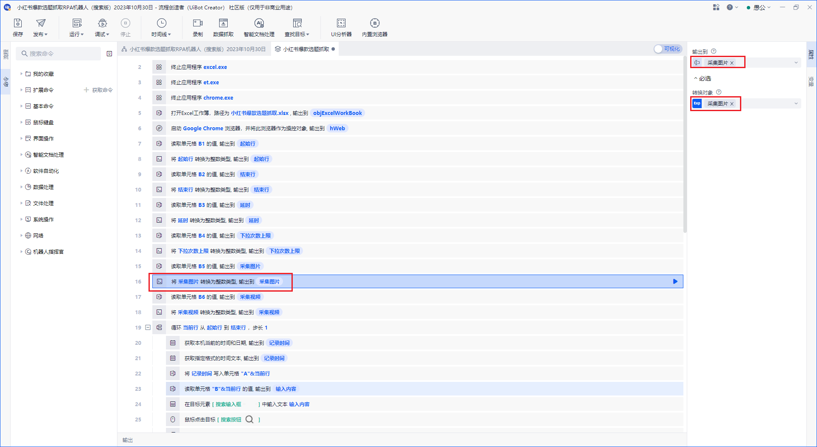Viewport: 817px width, 447px height.
Task: Click the icon on the 获取本机当前的时间和日期 row
Action: (173, 343)
